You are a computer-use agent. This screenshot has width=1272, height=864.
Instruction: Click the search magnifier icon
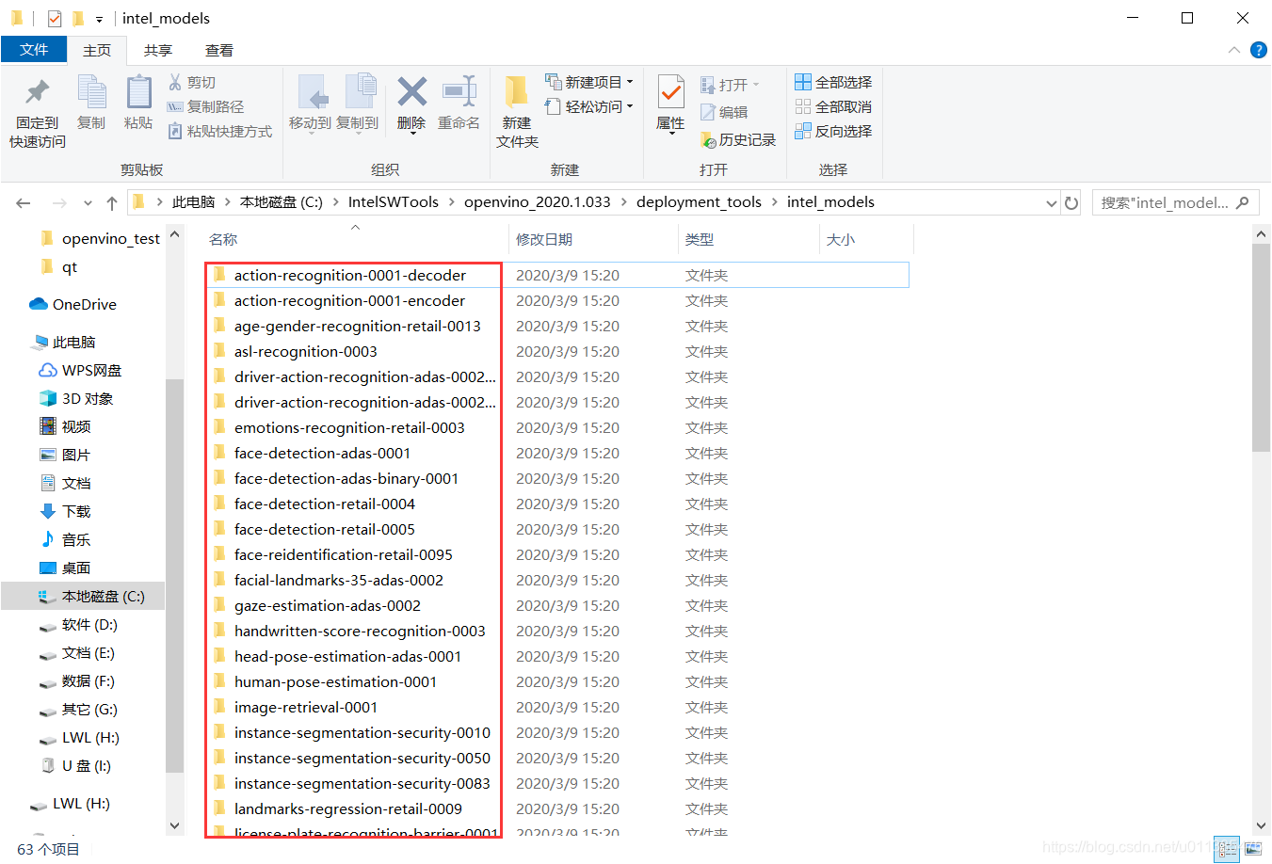(x=1243, y=202)
